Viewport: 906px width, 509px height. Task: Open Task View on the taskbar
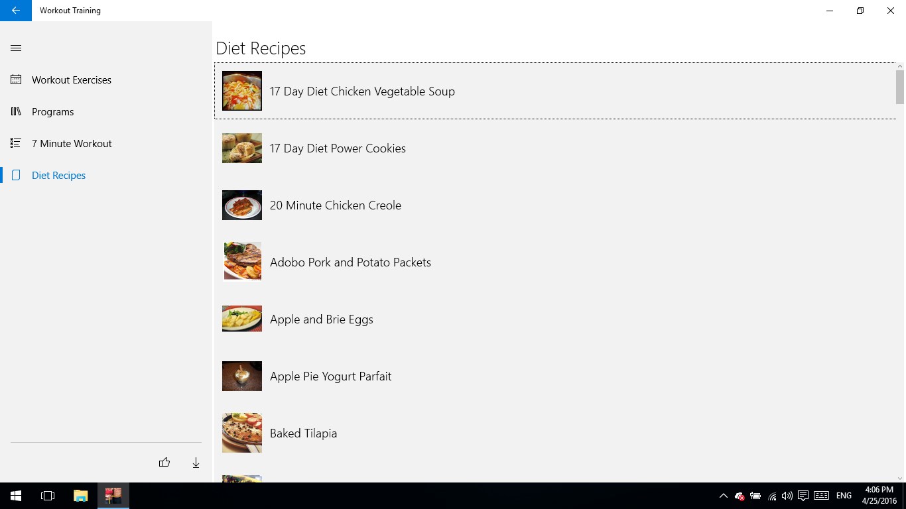click(x=48, y=496)
